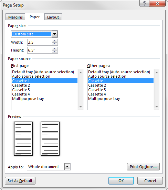Select the Paper tab
Screen dimensions: 168x190
[x=35, y=17]
